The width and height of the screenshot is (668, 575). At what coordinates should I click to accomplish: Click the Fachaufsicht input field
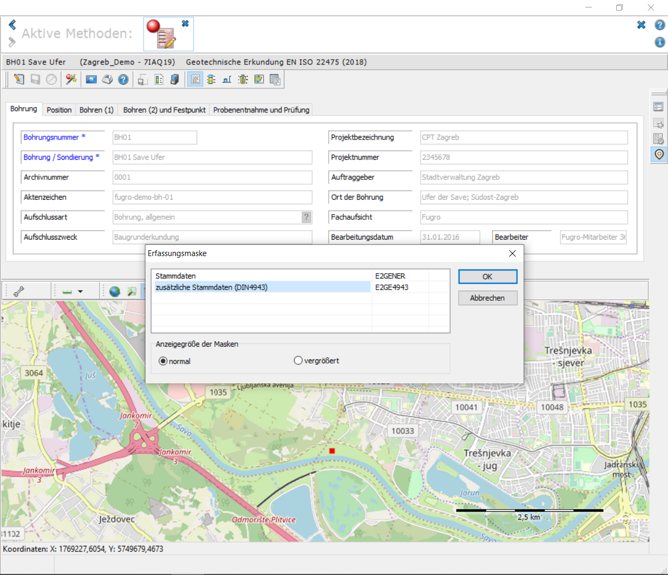[524, 217]
